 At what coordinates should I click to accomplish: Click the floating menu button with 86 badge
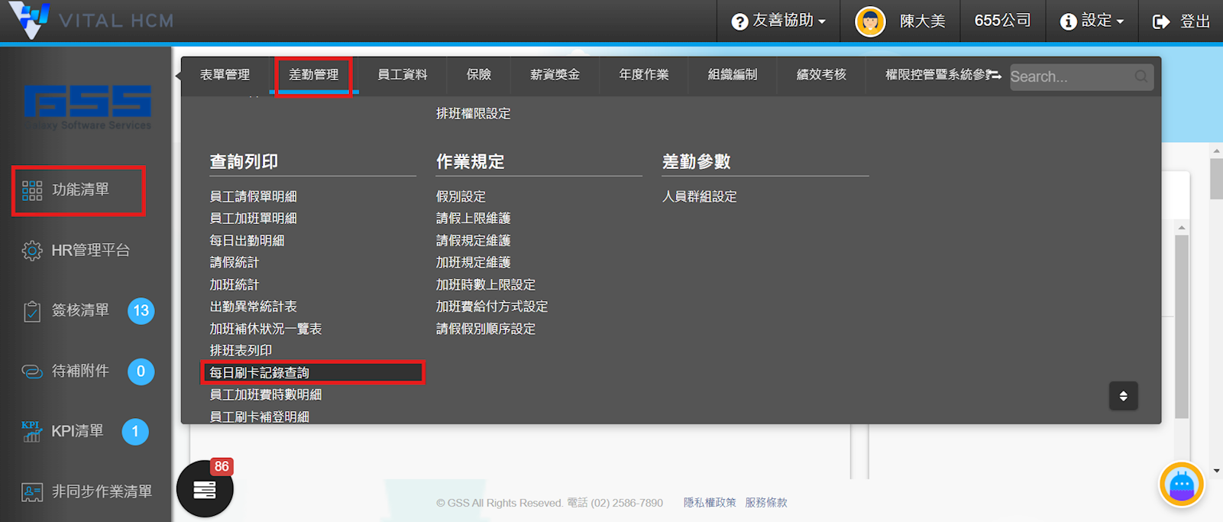204,489
